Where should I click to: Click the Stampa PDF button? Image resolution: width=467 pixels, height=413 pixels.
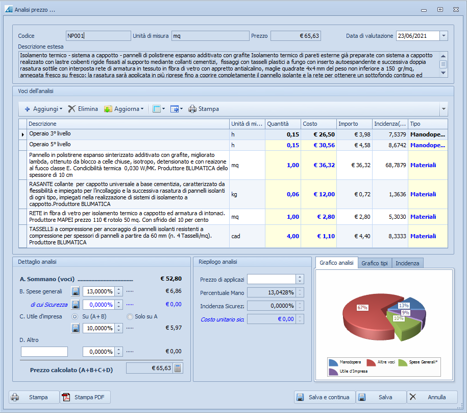point(85,397)
